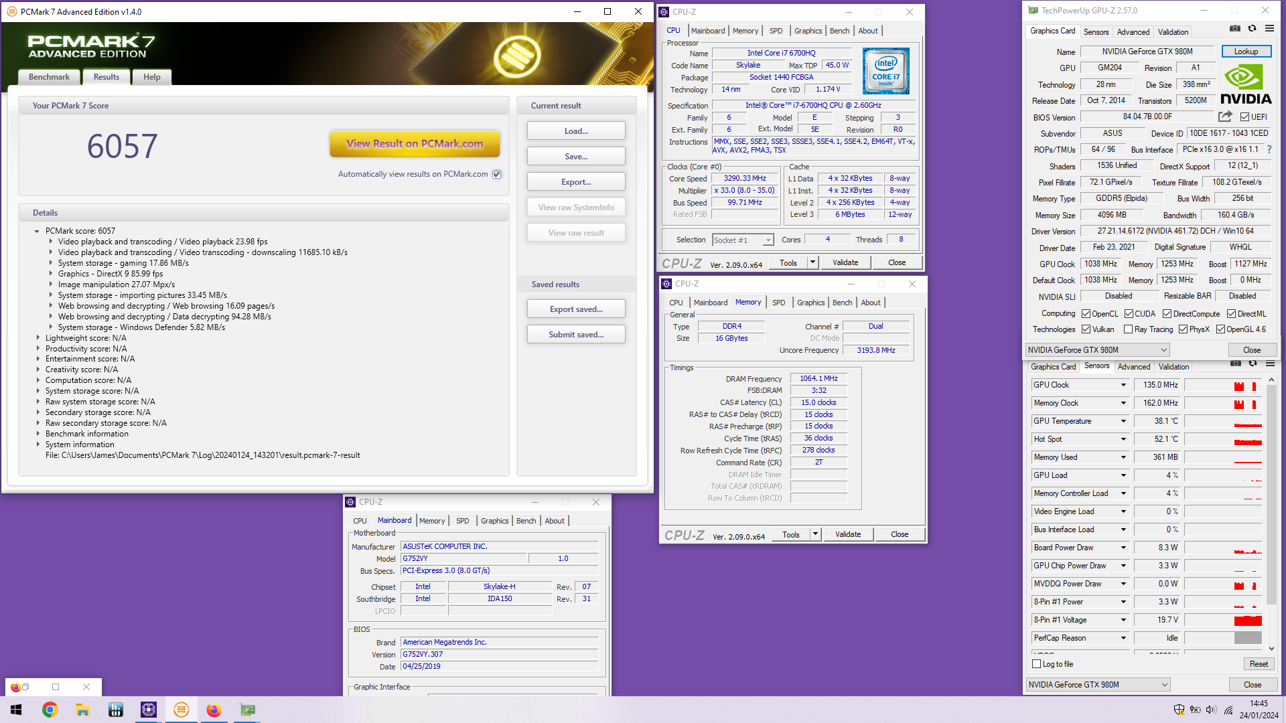Click the Firefox icon in the taskbar
Image resolution: width=1286 pixels, height=723 pixels.
click(x=214, y=710)
